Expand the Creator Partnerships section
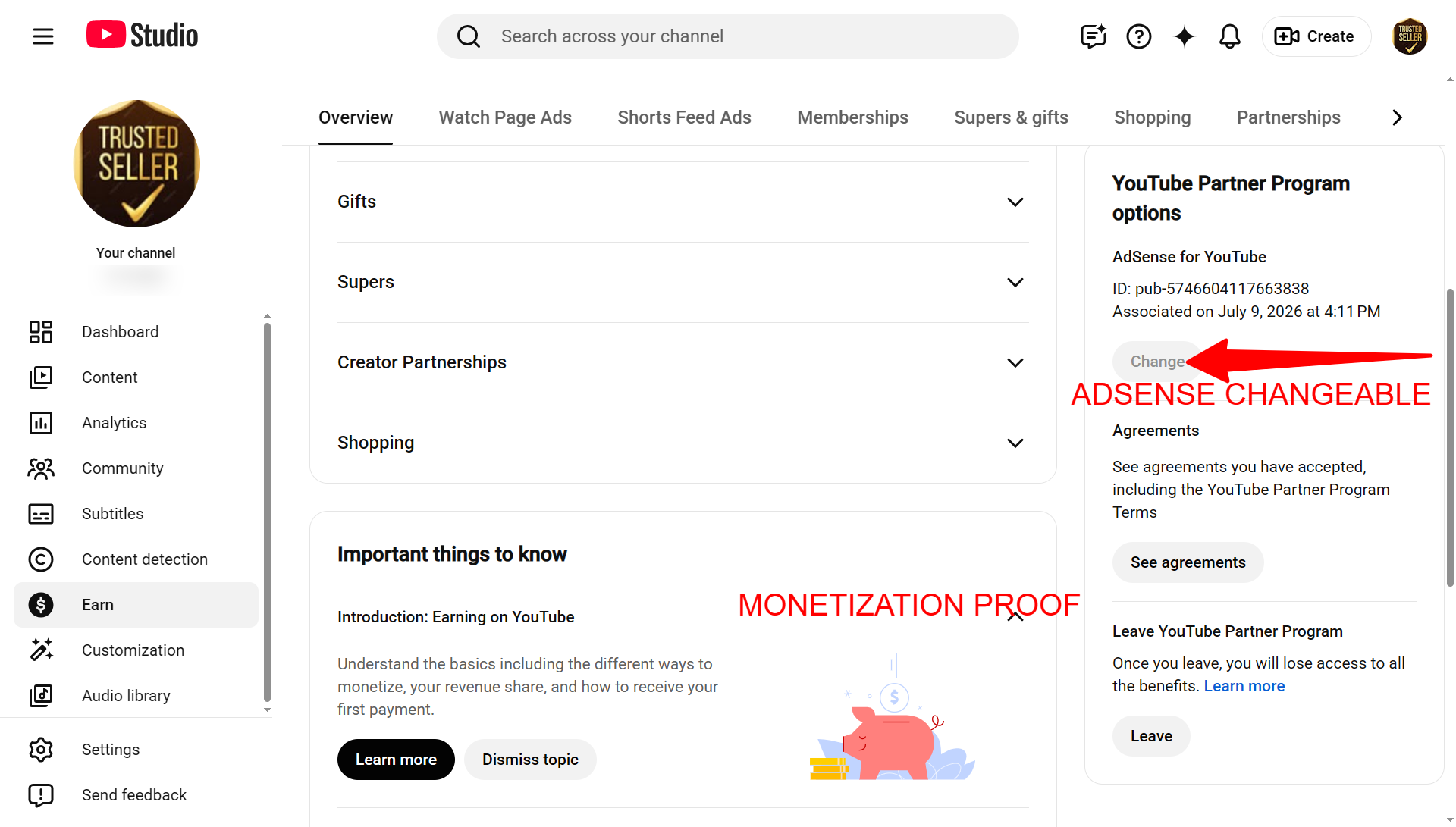The width and height of the screenshot is (1456, 827). tap(682, 362)
